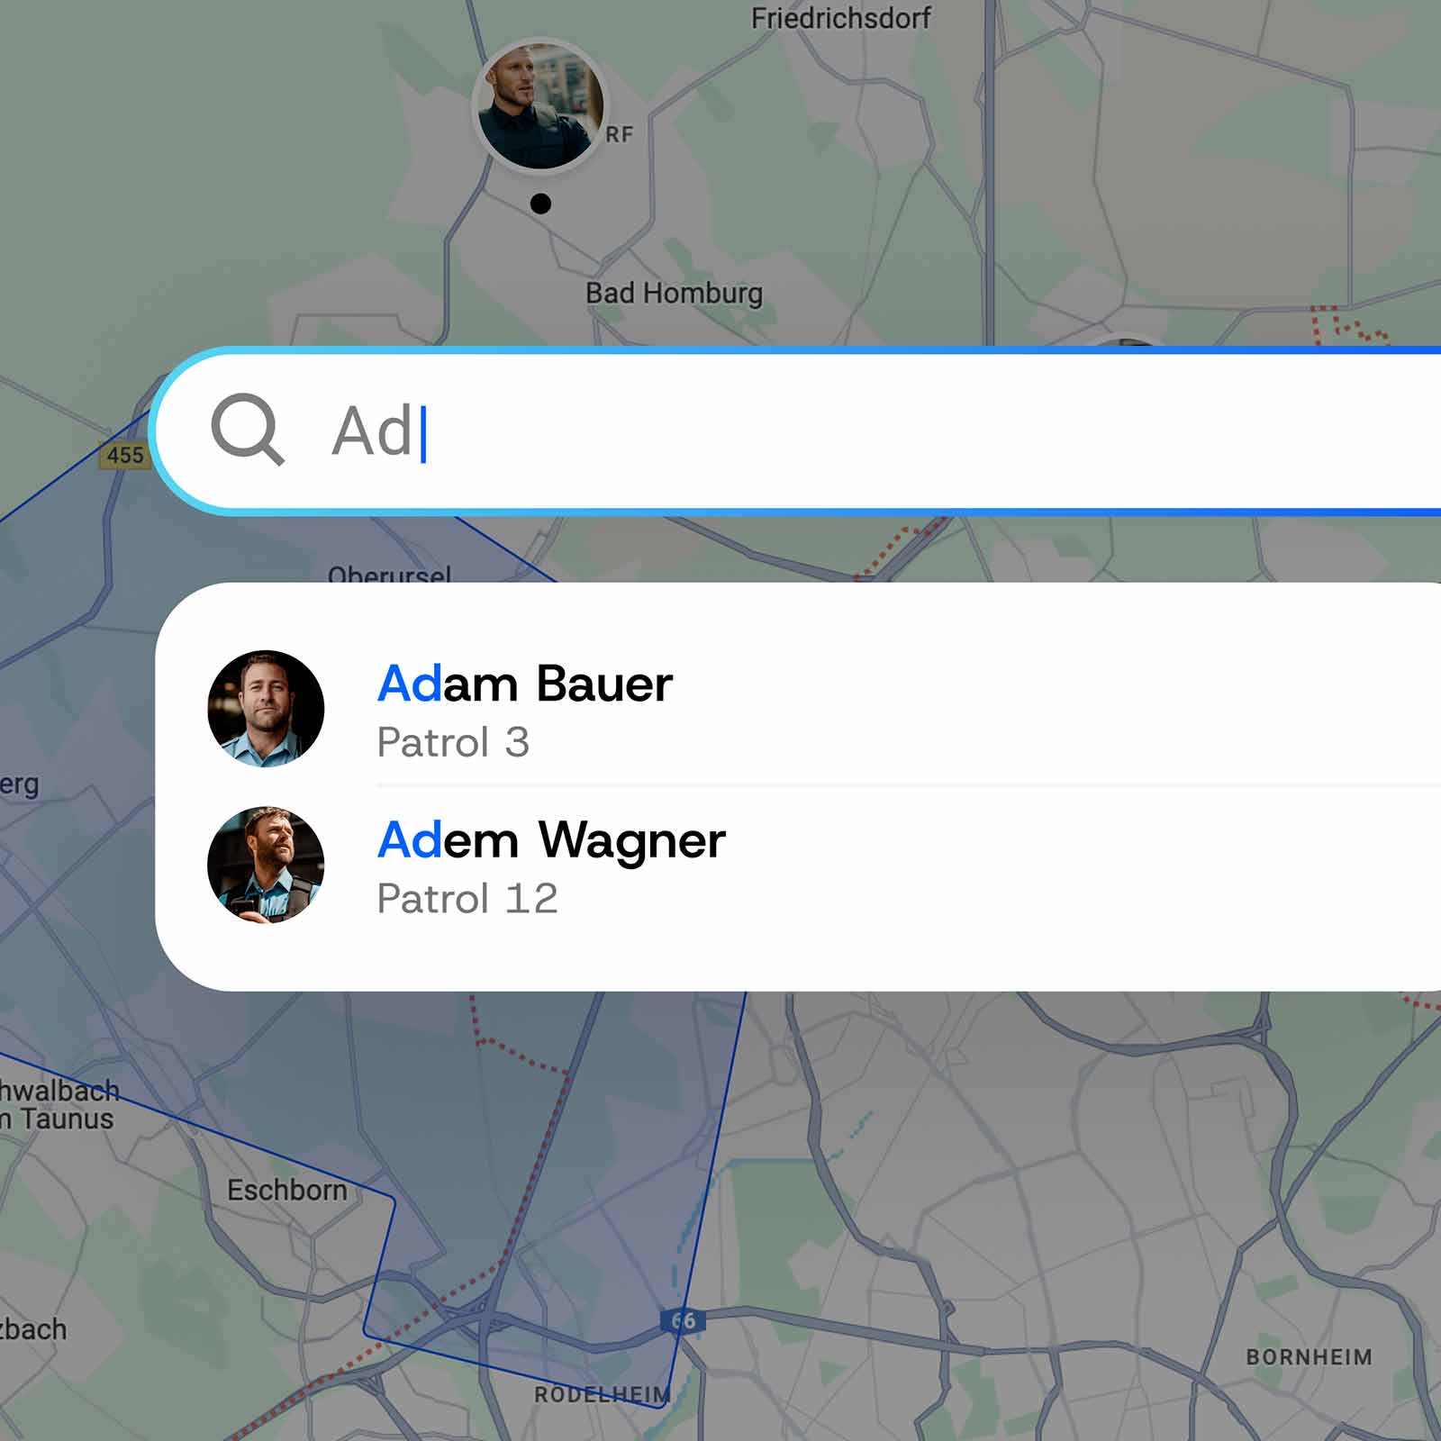Click the Eschborn map label
This screenshot has height=1441, width=1441.
287,1190
